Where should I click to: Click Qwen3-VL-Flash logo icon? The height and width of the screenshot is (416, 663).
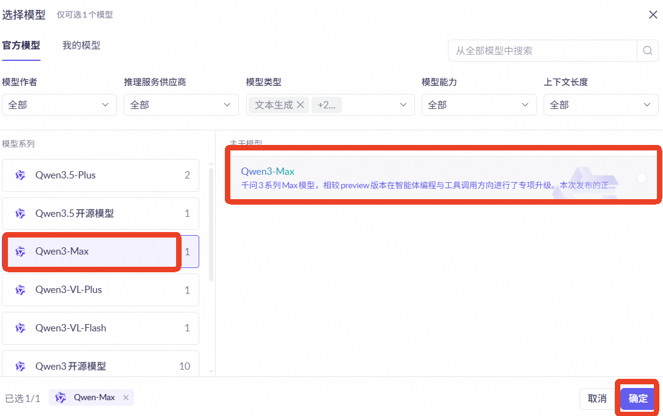pyautogui.click(x=20, y=328)
